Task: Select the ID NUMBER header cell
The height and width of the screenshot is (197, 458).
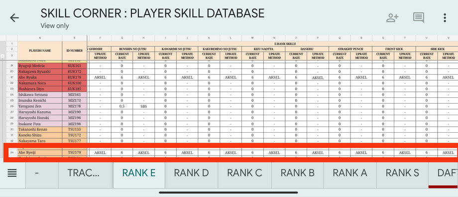Action: point(75,51)
